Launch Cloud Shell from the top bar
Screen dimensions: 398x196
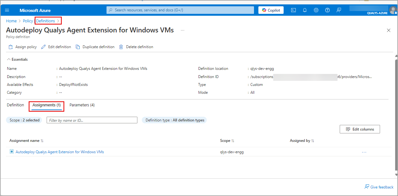click(293, 10)
